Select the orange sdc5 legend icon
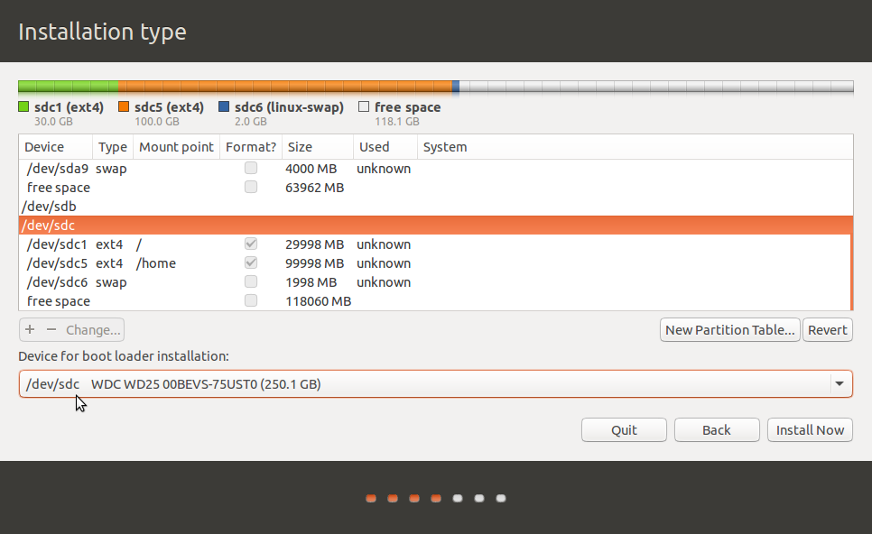The width and height of the screenshot is (872, 534). tap(123, 106)
